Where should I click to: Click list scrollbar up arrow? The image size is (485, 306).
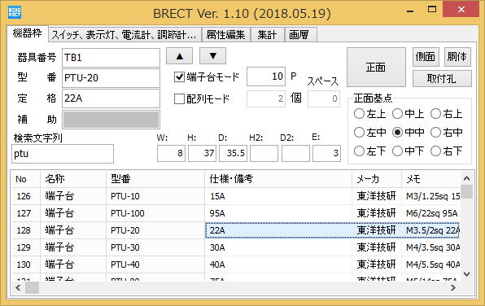467,178
